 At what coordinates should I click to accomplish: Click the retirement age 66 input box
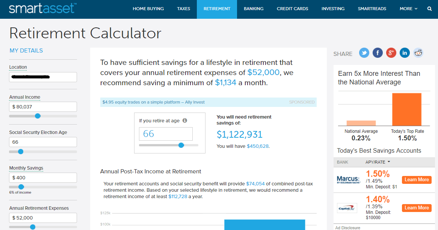166,134
